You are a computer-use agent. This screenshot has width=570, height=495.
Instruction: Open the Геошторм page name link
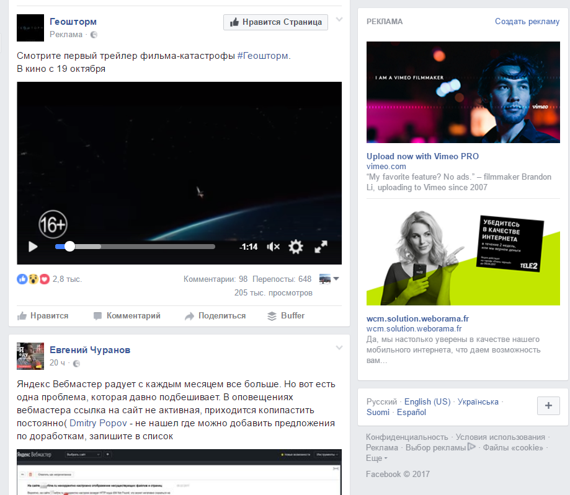pyautogui.click(x=73, y=22)
